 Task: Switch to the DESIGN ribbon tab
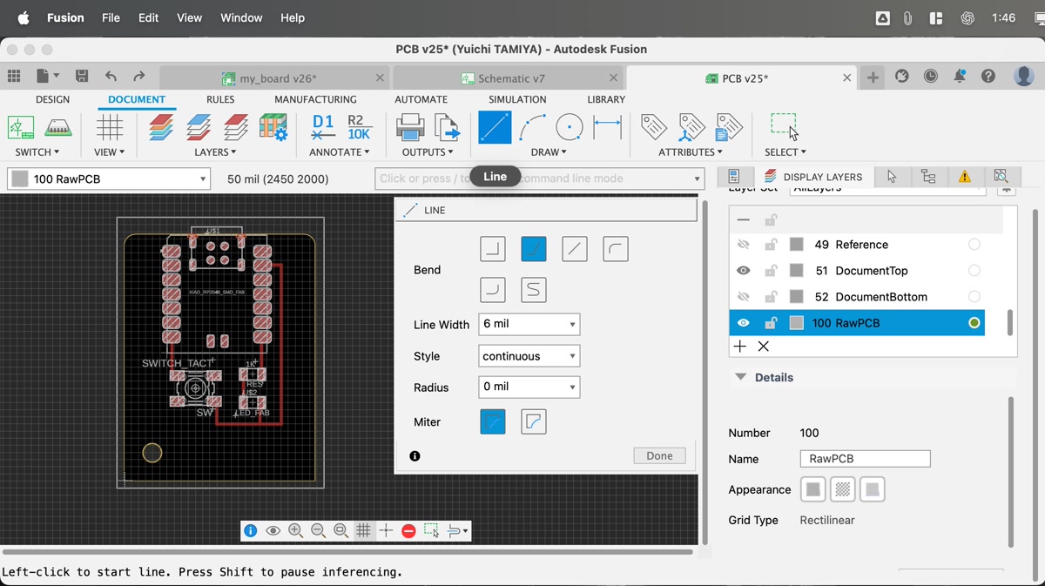(52, 99)
